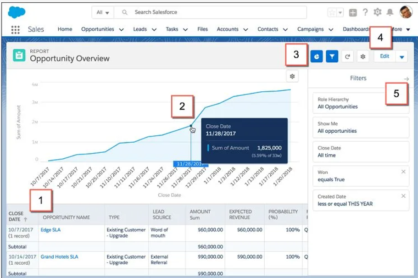Screen dimensions: 418x278
Task: Expand the Leads tab chevron
Action: click(x=154, y=29)
